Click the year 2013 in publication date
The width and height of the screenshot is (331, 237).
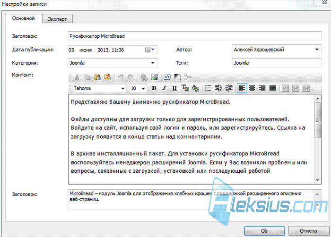[103, 50]
